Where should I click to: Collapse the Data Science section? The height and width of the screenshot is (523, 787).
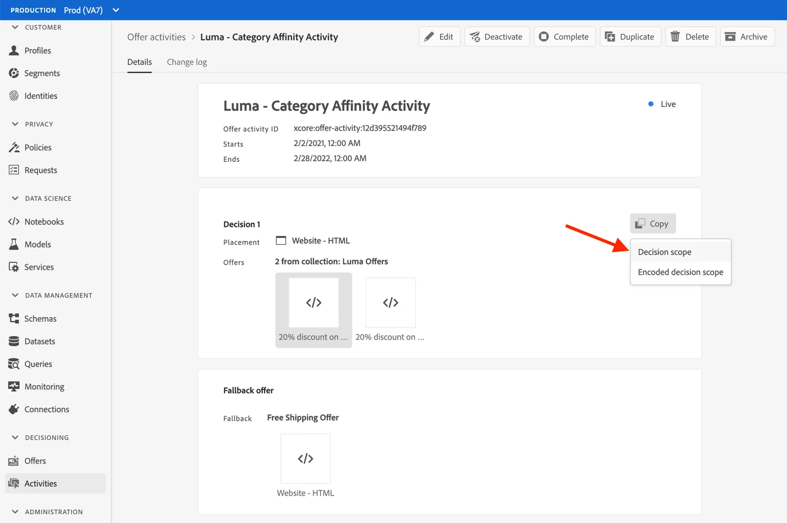(15, 198)
